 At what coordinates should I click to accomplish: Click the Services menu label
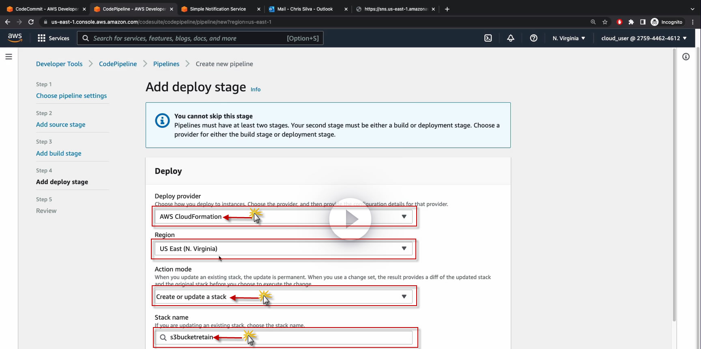[x=59, y=38]
